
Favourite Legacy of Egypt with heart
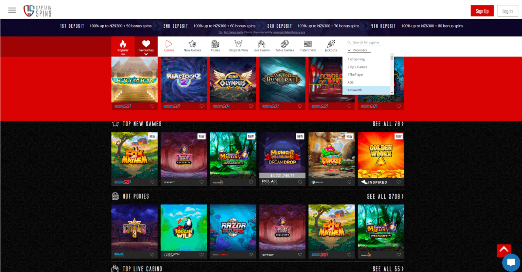[x=152, y=106]
